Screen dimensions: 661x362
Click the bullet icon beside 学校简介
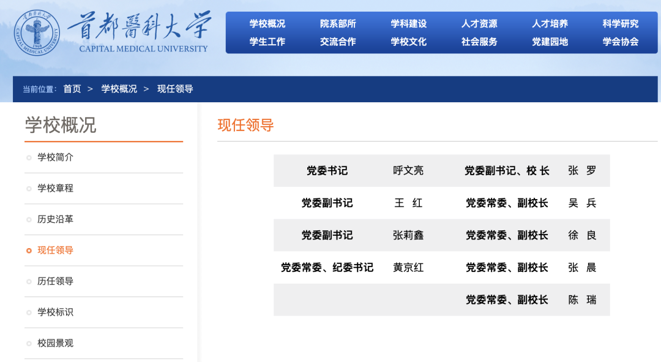pos(29,158)
